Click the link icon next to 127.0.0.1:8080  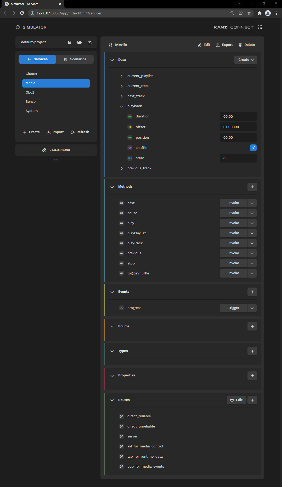(44, 150)
